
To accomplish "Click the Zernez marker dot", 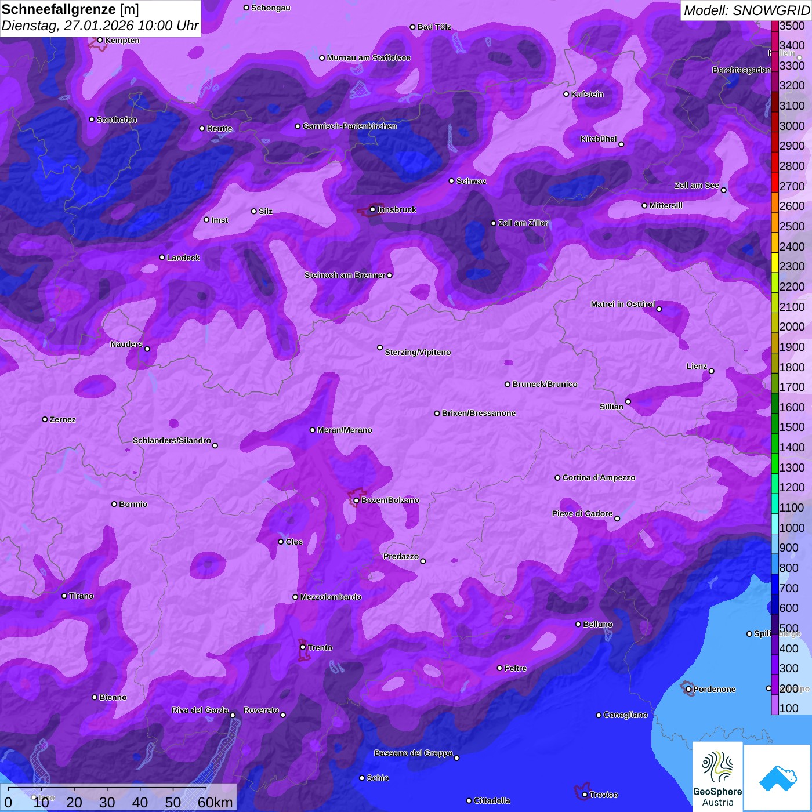I will (45, 419).
